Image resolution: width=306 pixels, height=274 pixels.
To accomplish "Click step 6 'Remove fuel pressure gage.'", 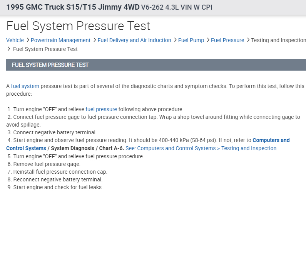I will click(x=47, y=164).
